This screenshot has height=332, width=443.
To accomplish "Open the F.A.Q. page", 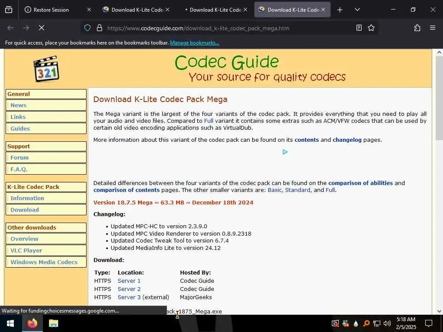I will (x=19, y=169).
